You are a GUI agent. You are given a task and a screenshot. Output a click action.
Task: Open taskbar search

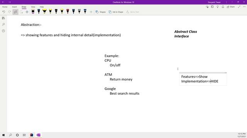click(10, 135)
